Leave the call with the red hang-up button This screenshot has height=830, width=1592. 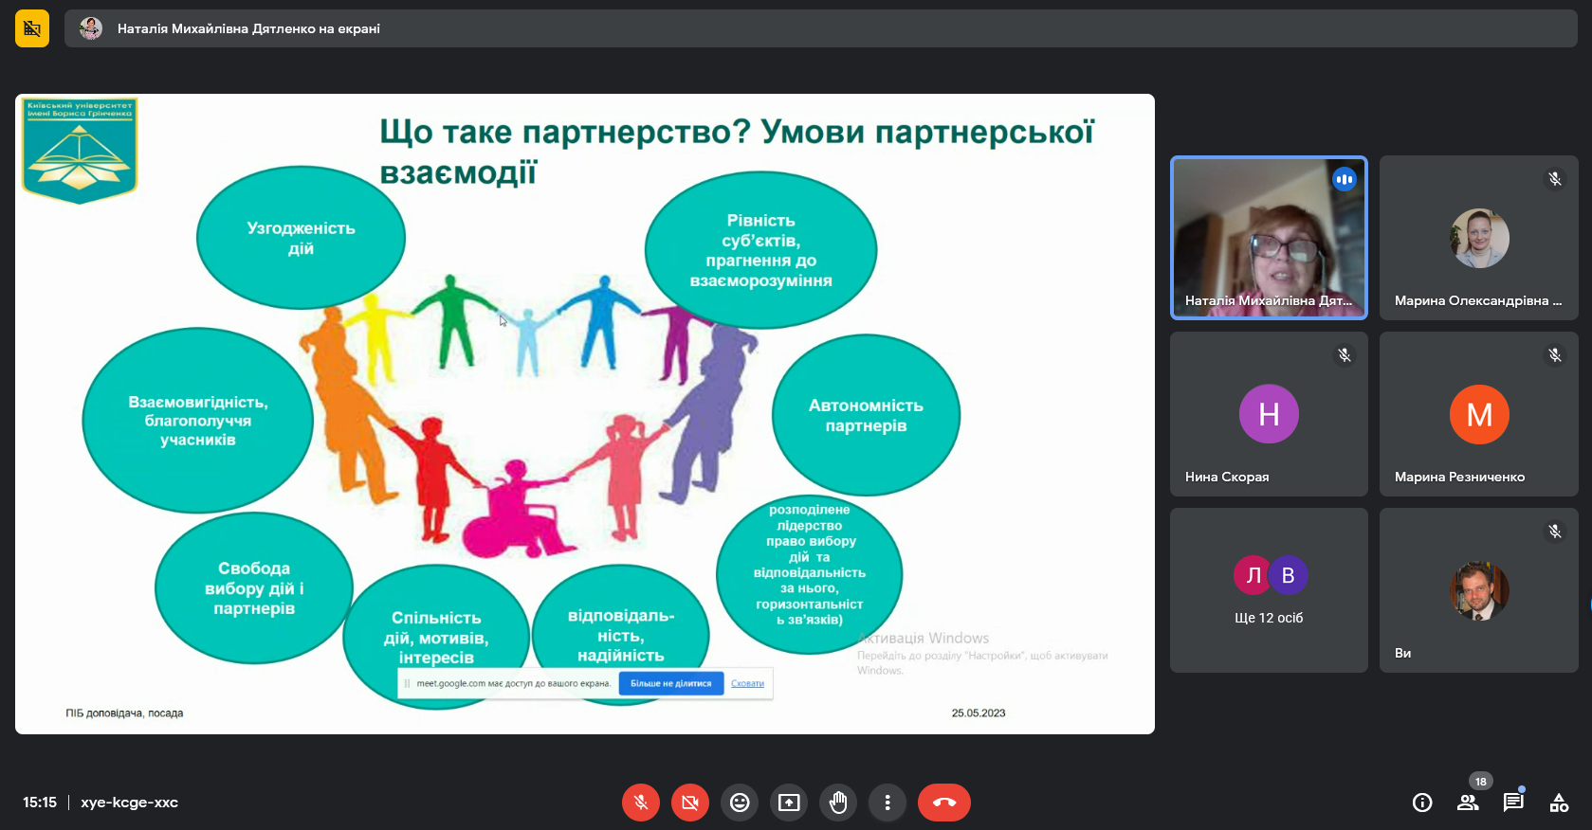coord(943,803)
